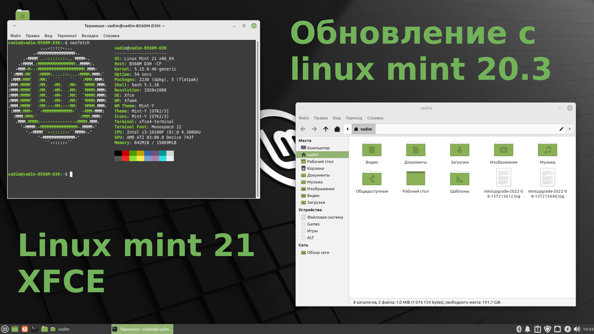Open the chevron dropdown on the terminal titlebar

[15, 26]
